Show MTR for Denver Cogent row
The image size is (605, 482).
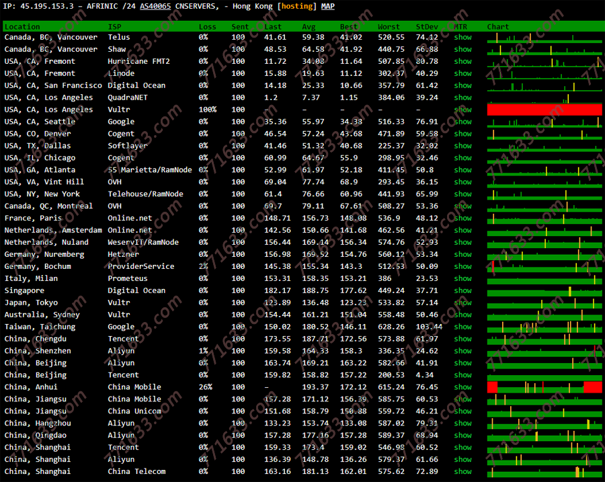462,134
